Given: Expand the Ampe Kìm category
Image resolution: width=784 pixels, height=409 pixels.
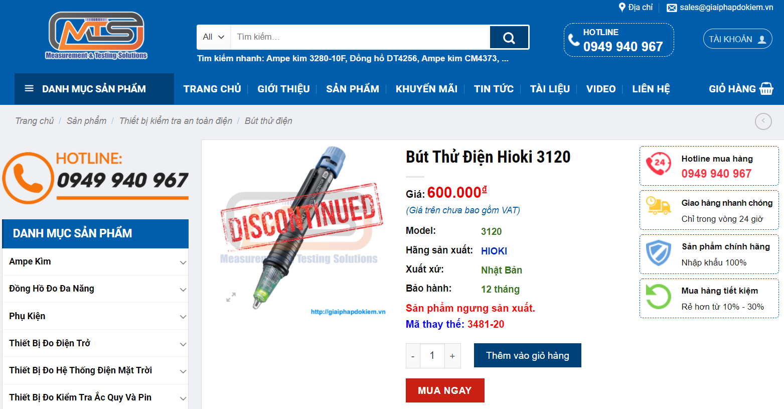Looking at the screenshot, I should (x=183, y=262).
